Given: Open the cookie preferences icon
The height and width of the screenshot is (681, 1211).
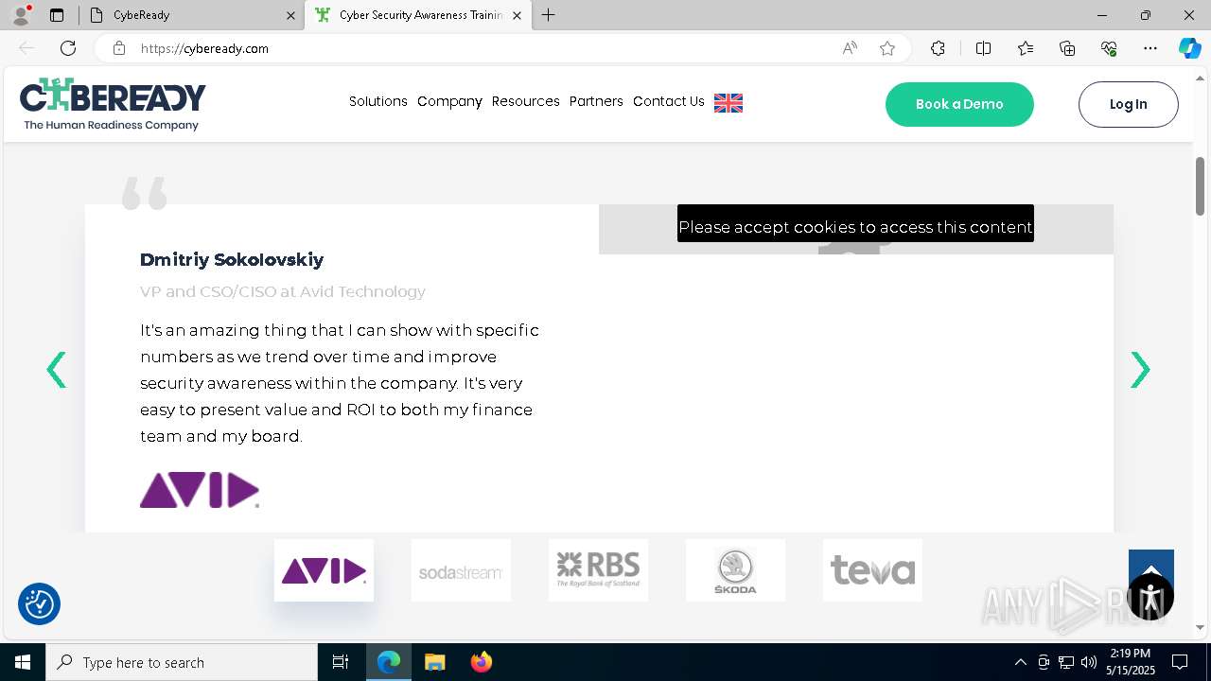Looking at the screenshot, I should 39,603.
